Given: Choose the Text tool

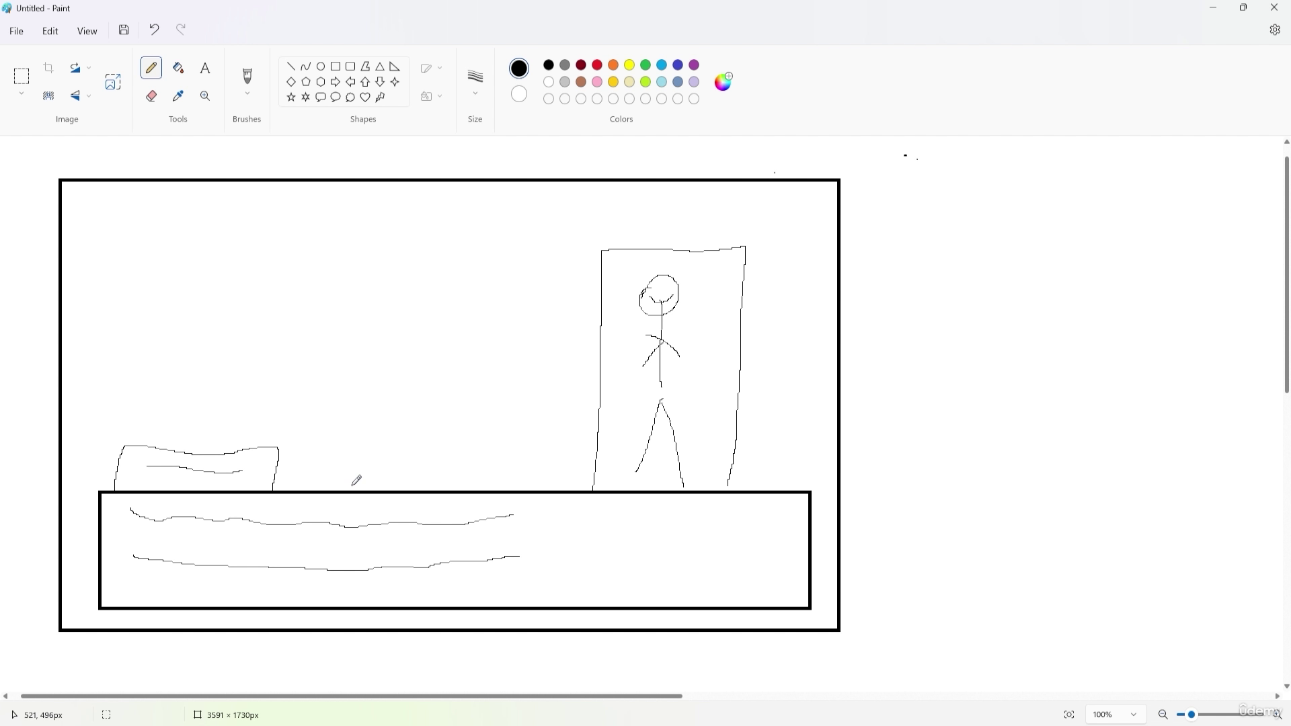Looking at the screenshot, I should (x=205, y=68).
